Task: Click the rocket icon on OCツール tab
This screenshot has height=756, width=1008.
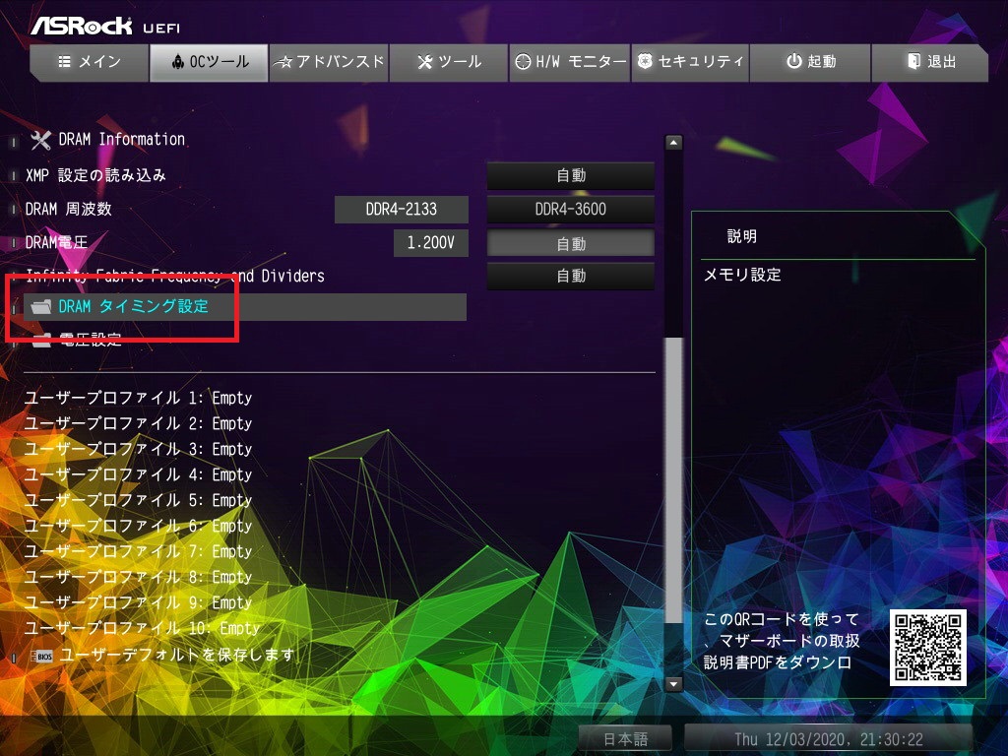Action: coord(178,62)
